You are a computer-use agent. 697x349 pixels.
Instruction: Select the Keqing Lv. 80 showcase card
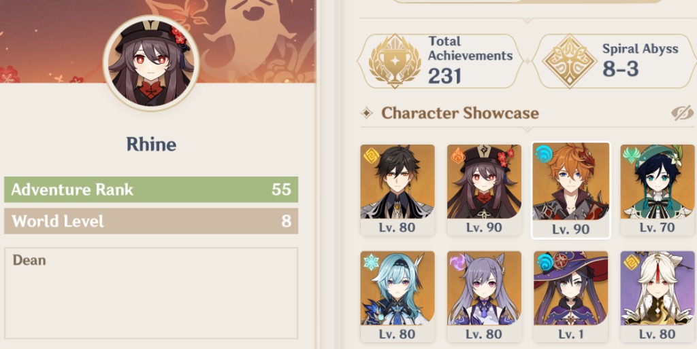[x=484, y=297]
